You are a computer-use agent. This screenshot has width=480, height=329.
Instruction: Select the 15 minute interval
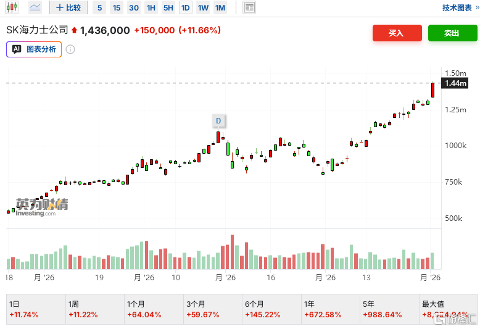pos(117,7)
